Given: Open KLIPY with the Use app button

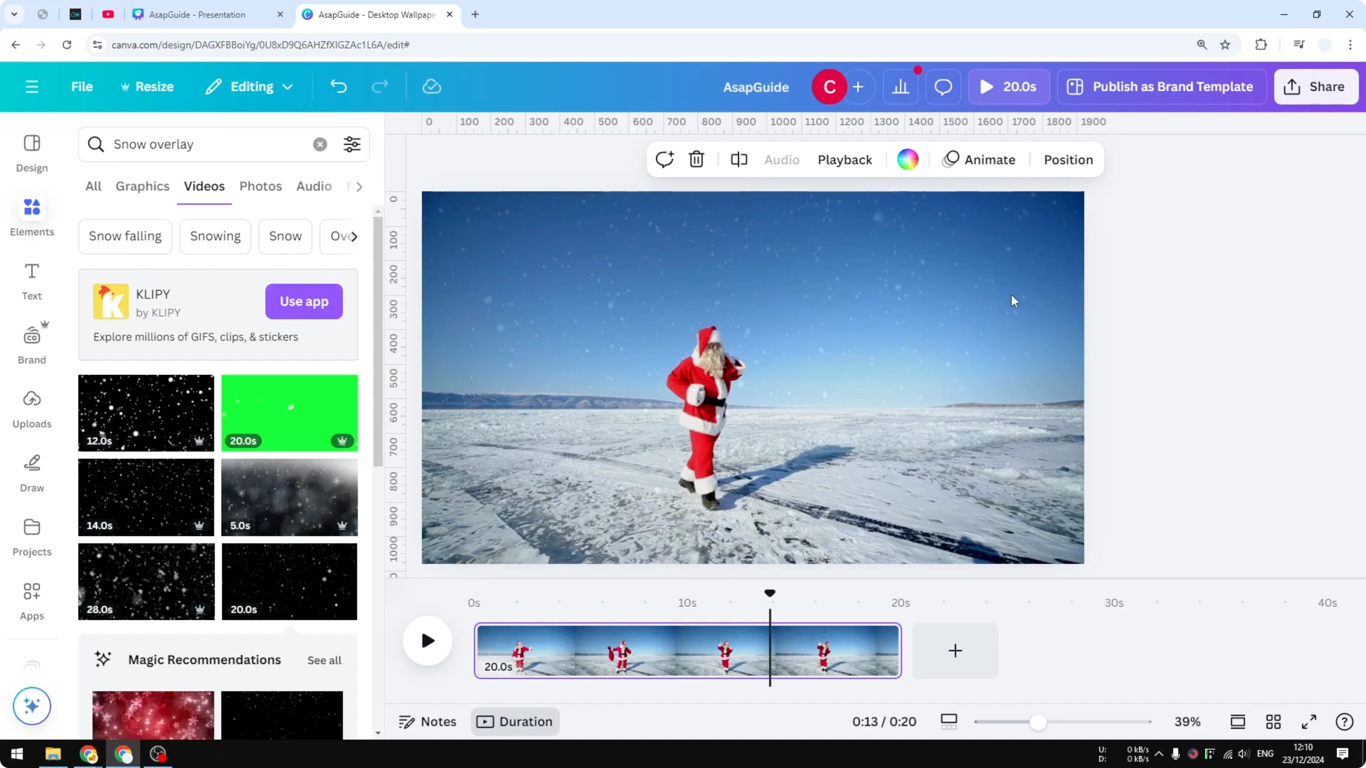Looking at the screenshot, I should (x=303, y=301).
